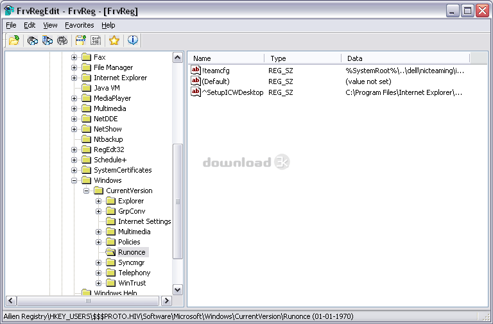Click the yellow star Favorites icon
Image resolution: width=493 pixels, height=324 pixels.
[x=114, y=40]
